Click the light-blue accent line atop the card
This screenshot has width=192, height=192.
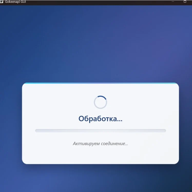pos(100,83)
